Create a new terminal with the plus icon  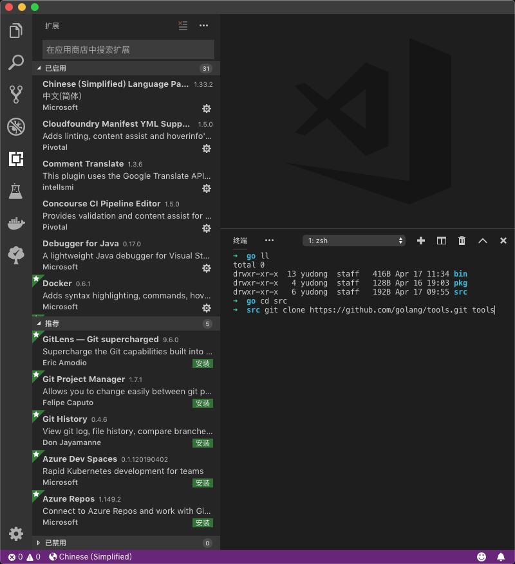pyautogui.click(x=420, y=240)
